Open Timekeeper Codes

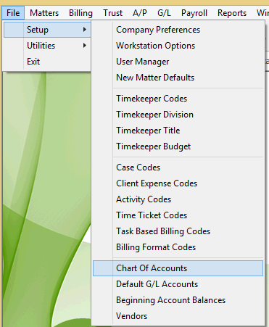178,99
